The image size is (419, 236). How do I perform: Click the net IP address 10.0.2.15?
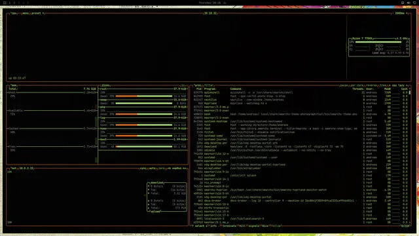pyautogui.click(x=26, y=168)
